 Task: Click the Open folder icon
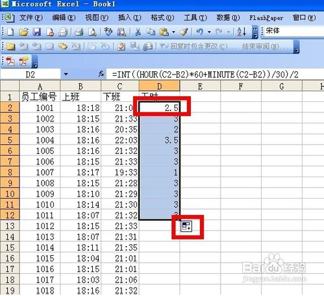click(x=23, y=32)
